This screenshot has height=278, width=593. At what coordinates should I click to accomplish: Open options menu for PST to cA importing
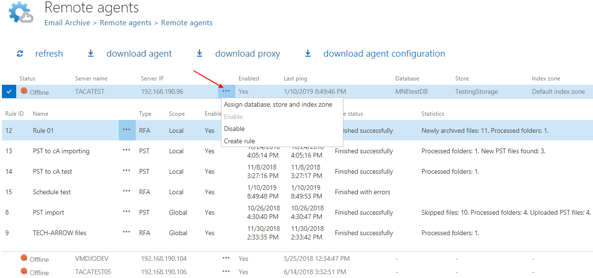(x=126, y=150)
